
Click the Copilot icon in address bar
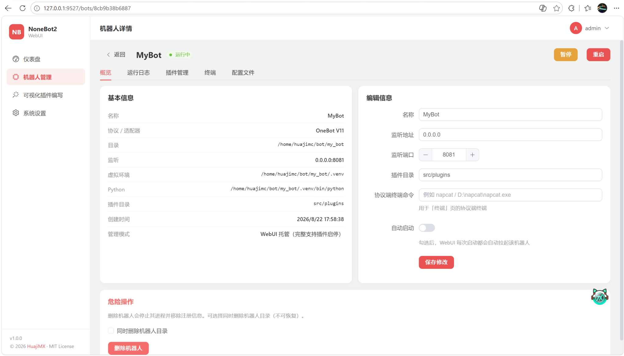coord(543,8)
